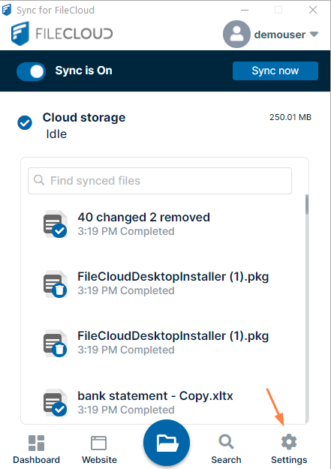This screenshot has width=331, height=469.
Task: Select first FileCloudDesktopInstaller (1).pkg entry
Action: pyautogui.click(x=163, y=283)
